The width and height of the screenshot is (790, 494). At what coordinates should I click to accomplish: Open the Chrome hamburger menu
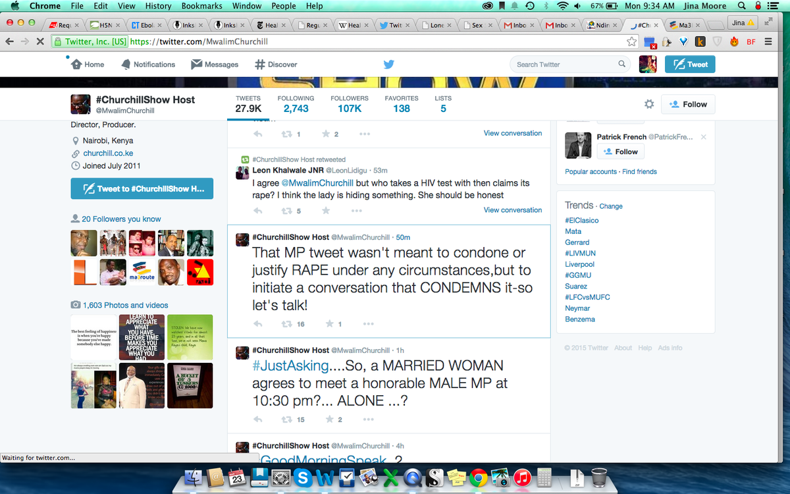tap(768, 41)
